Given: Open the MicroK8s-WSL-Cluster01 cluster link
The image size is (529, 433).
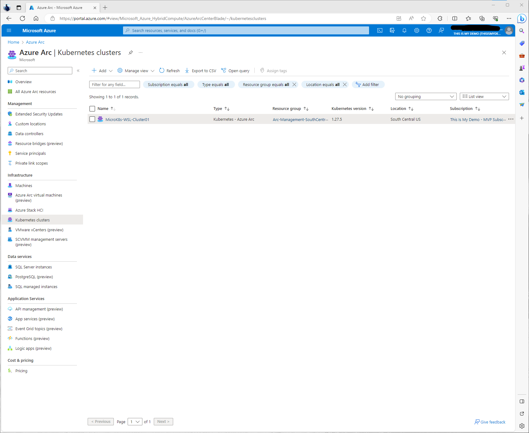Looking at the screenshot, I should [x=127, y=119].
